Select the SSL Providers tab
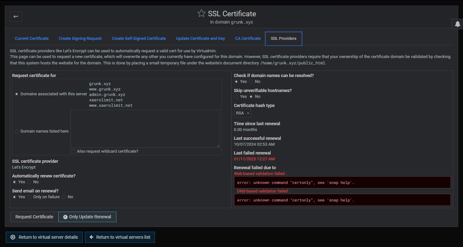Screen dimensions: 463x247 283,39
